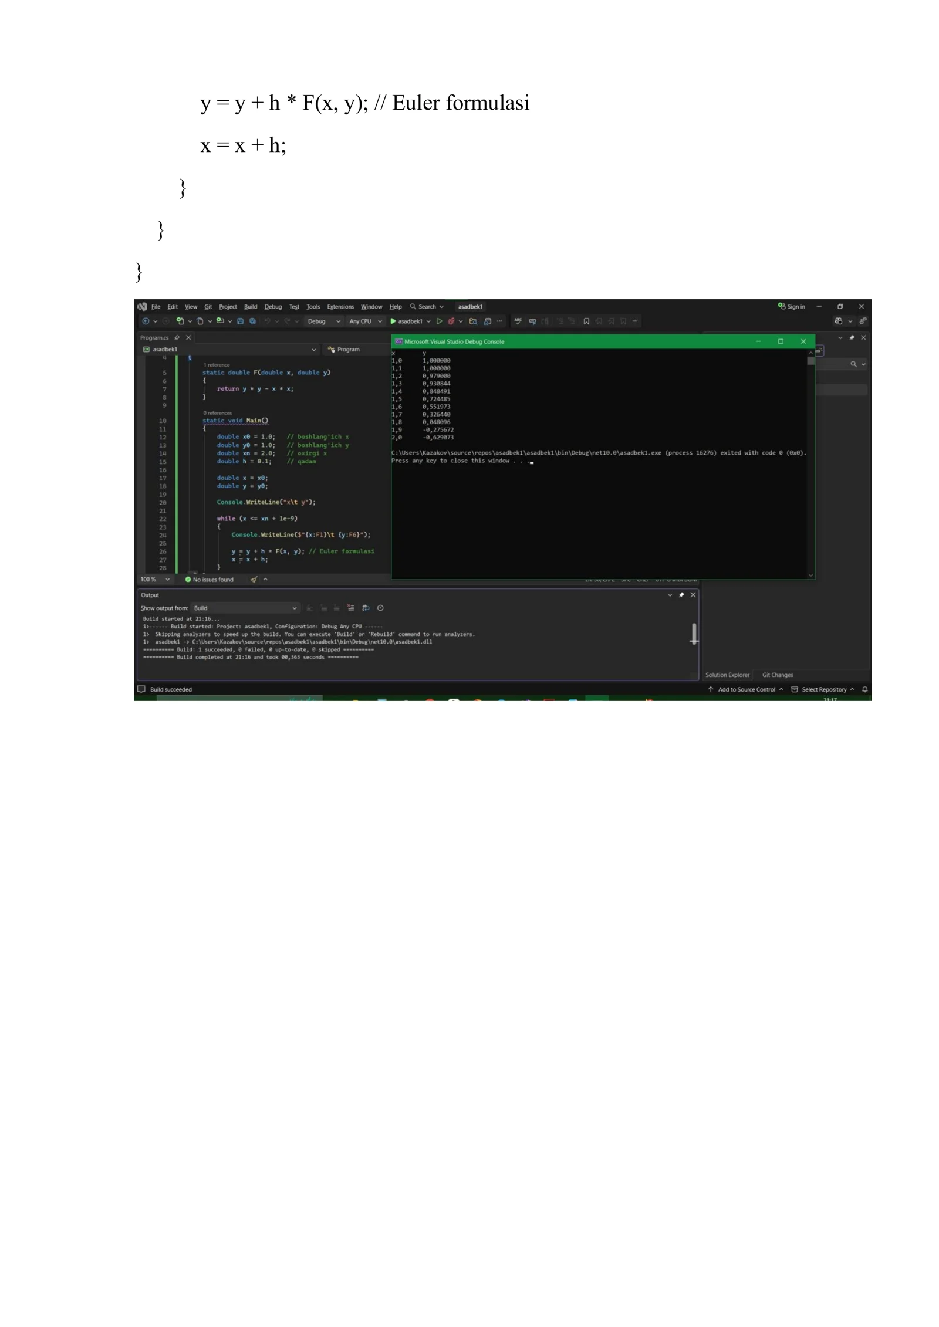Click the Hot Reload flame icon
Image resolution: width=939 pixels, height=1327 pixels.
(x=451, y=321)
